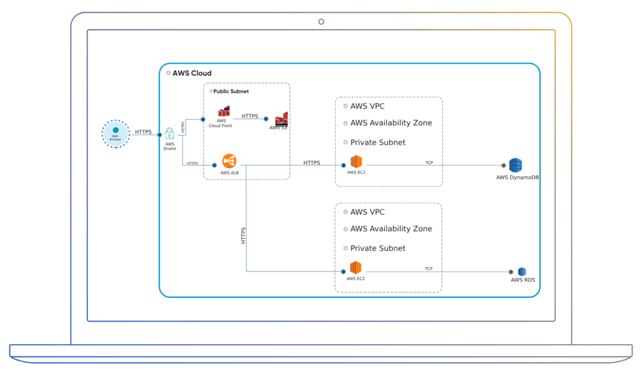The height and width of the screenshot is (373, 644).
Task: Click the connector dot at the RDS end
Action: coord(511,272)
